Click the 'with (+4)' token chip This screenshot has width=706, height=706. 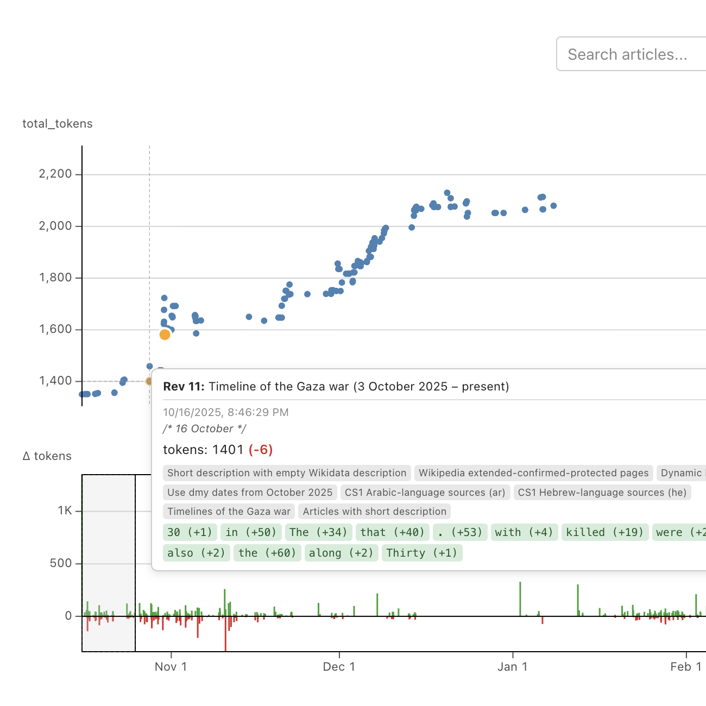click(524, 532)
